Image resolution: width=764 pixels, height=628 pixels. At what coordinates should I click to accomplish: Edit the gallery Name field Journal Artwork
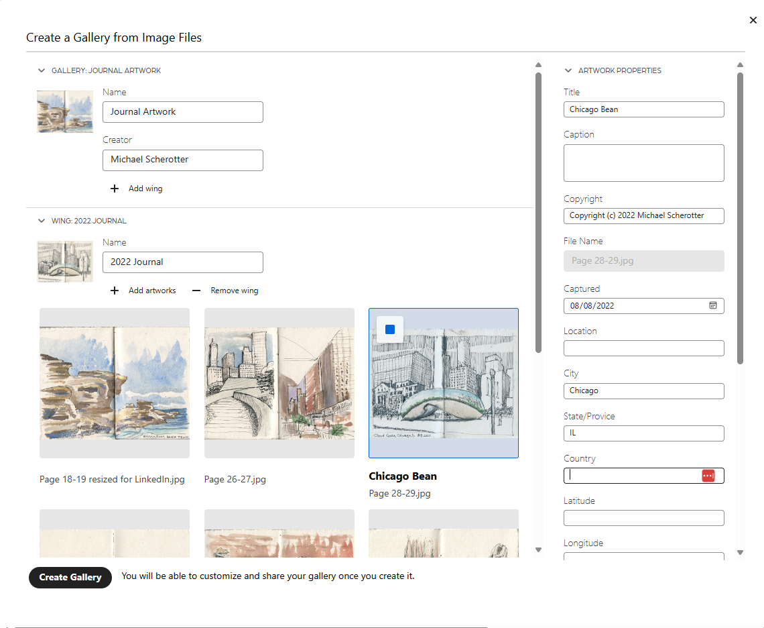click(183, 112)
